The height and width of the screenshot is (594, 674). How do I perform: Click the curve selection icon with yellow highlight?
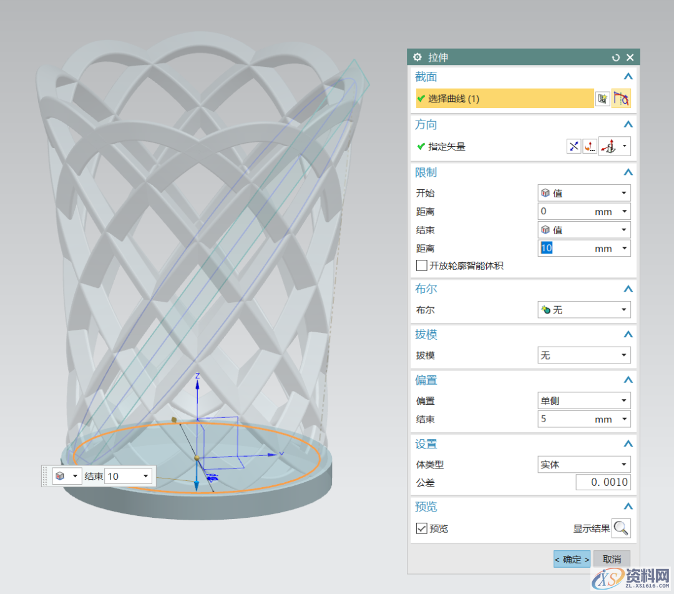620,99
